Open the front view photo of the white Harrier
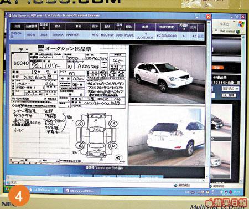This screenshot has height=209, width=249. click(x=167, y=74)
